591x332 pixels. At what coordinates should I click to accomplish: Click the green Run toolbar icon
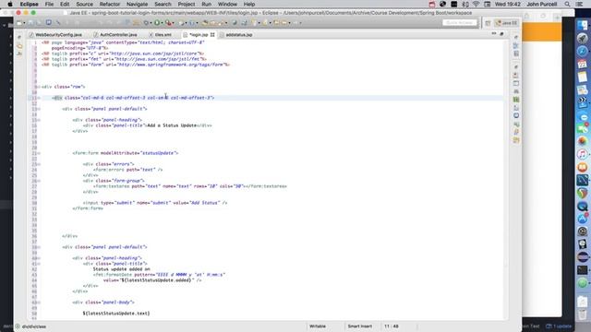[157, 23]
